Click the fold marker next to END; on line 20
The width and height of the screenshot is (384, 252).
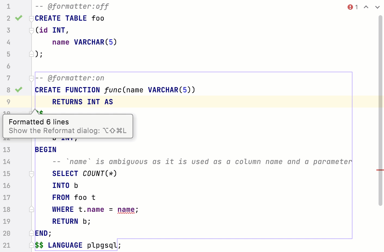(x=31, y=233)
